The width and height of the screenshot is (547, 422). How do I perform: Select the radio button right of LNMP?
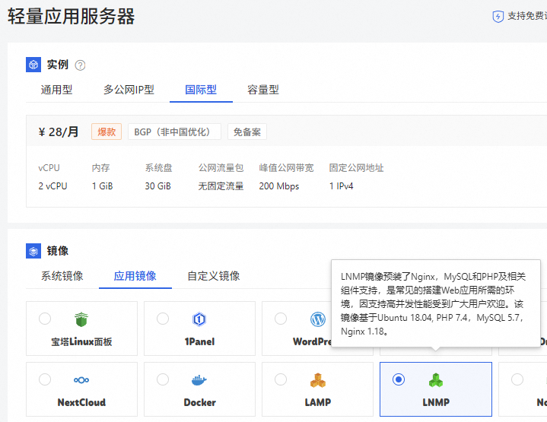(x=517, y=379)
